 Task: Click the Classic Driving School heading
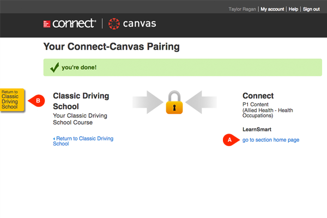[74, 101]
